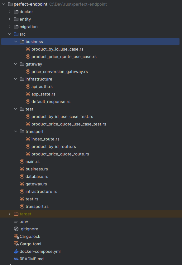
Task: Select the index_route.rs file name
Action: pyautogui.click(x=45, y=139)
